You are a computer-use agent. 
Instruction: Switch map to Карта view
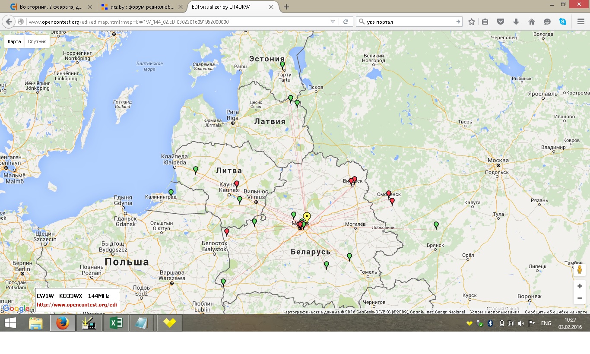pos(14,41)
